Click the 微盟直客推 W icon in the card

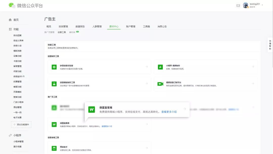tap(54, 124)
